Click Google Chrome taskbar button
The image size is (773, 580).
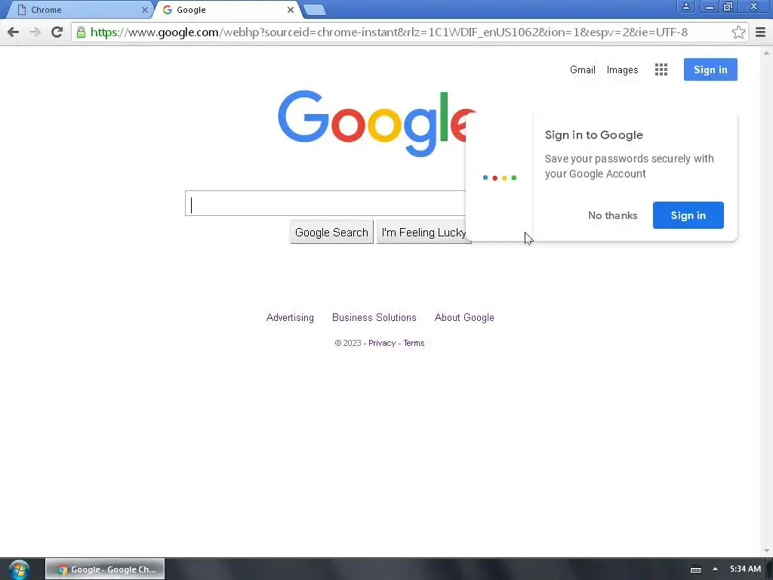click(x=105, y=569)
